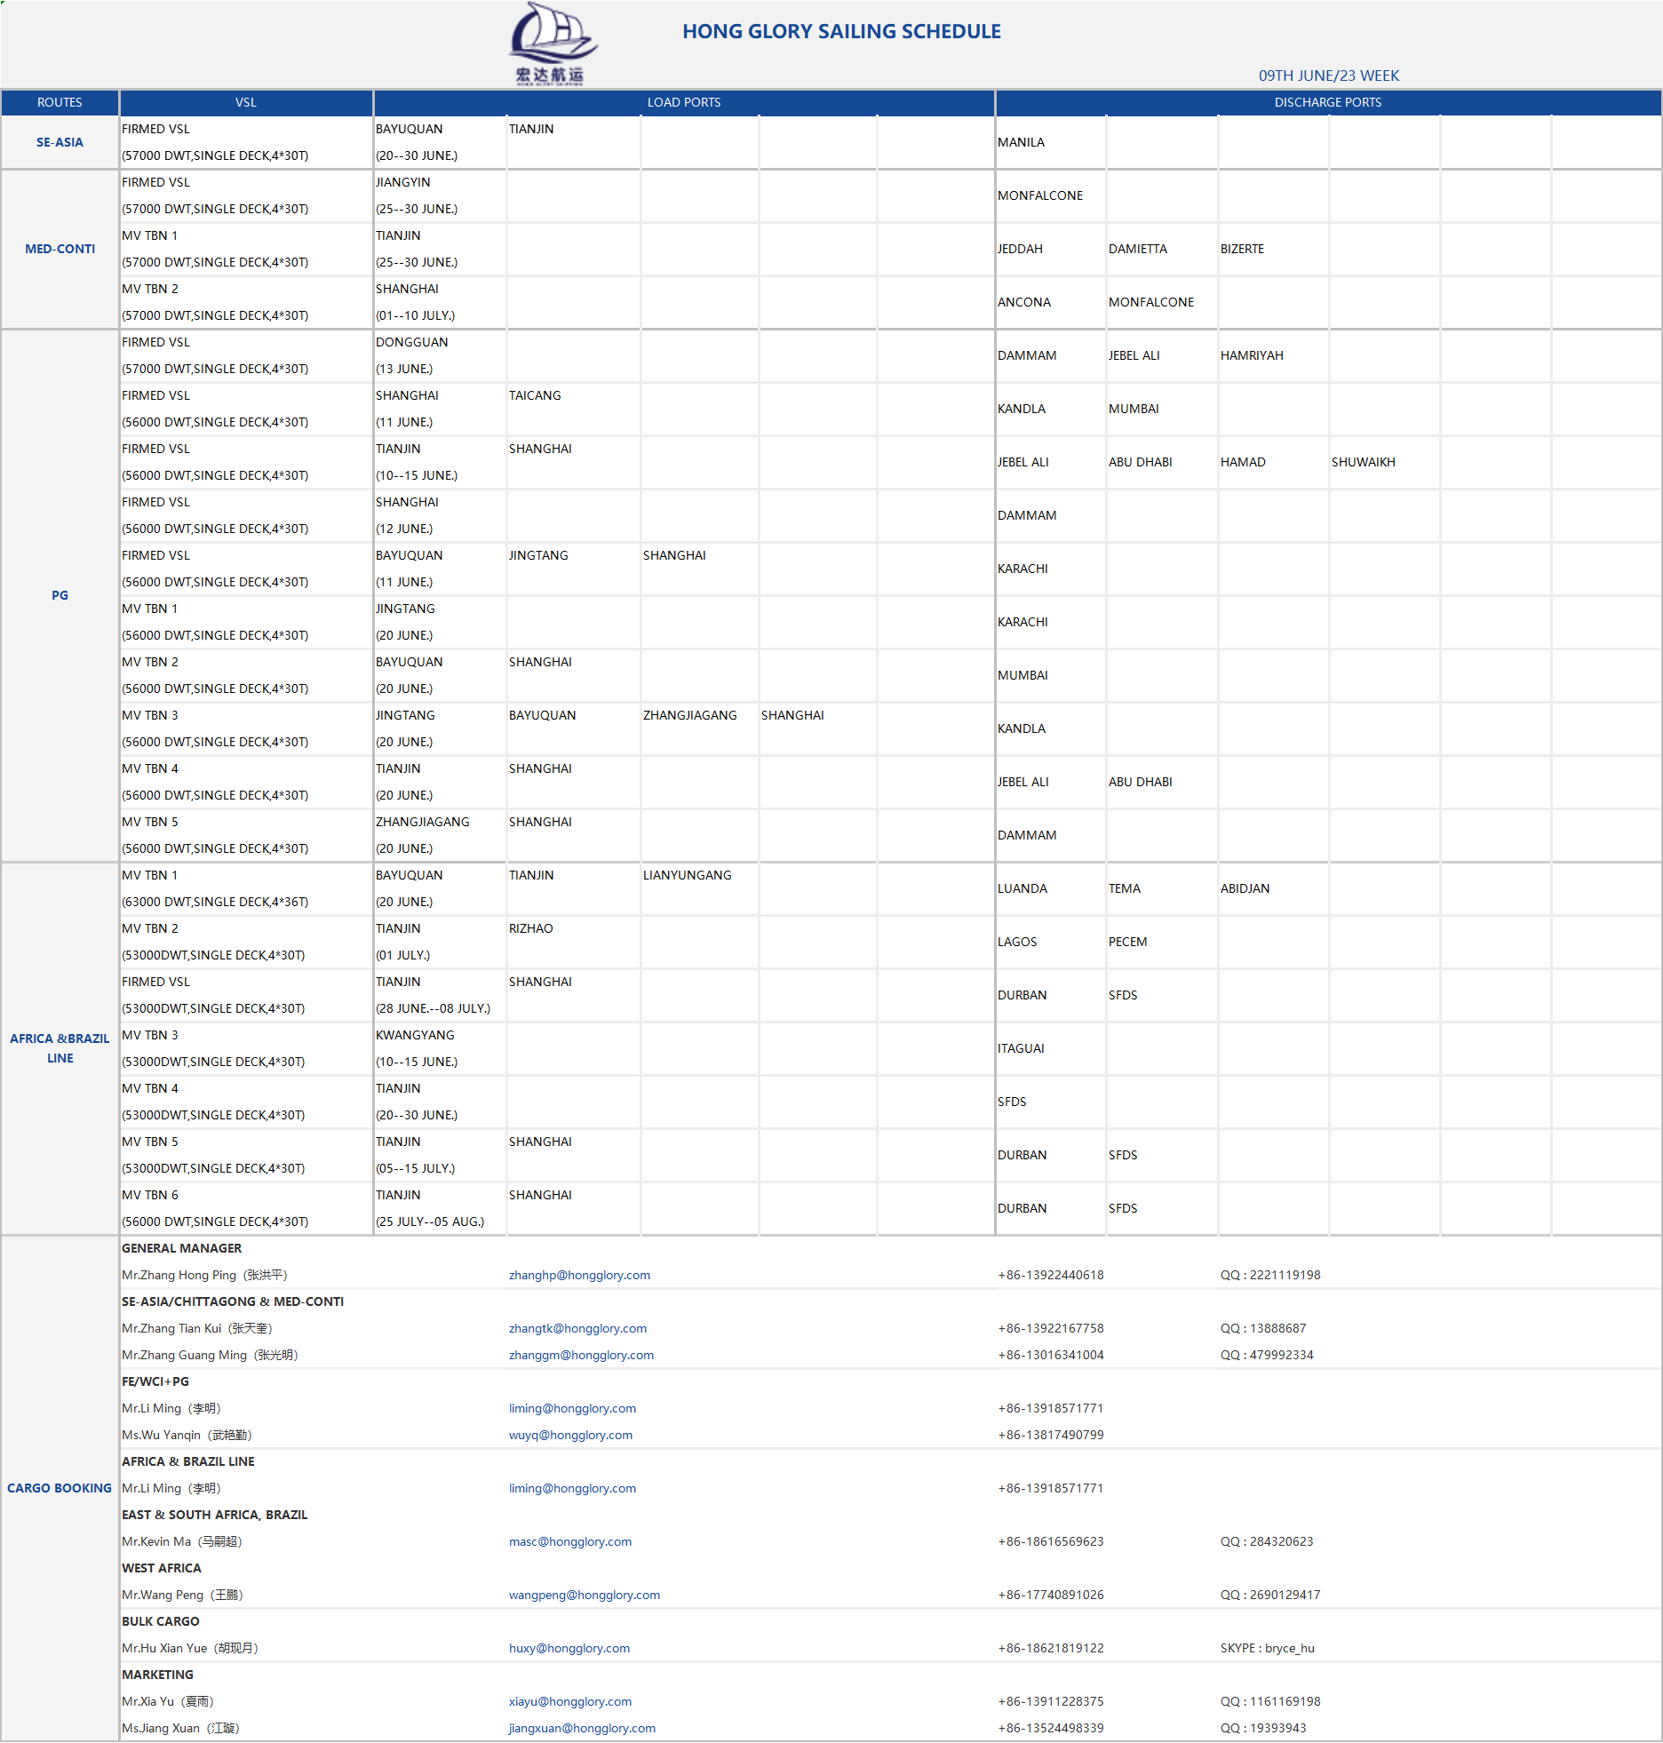This screenshot has width=1663, height=1743.
Task: Click the (63000 DWT,SINGLE DECK,4*36T) cell
Action: [x=246, y=902]
